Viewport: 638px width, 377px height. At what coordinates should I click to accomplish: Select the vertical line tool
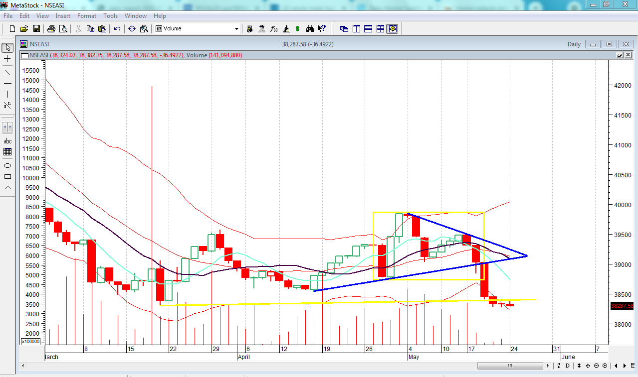pyautogui.click(x=7, y=94)
